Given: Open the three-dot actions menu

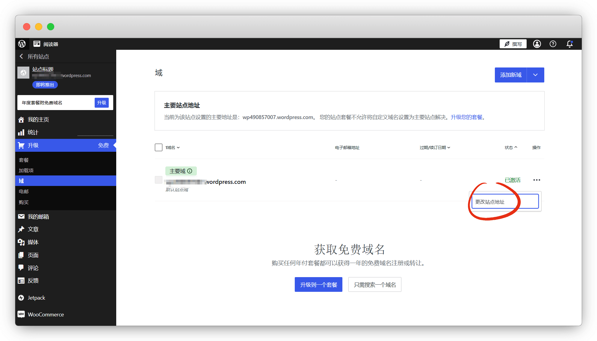Looking at the screenshot, I should pyautogui.click(x=536, y=180).
